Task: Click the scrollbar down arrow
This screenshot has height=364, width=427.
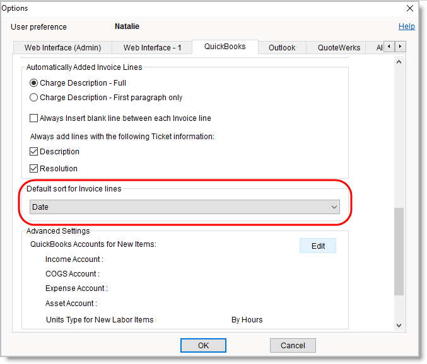Action: pos(399,324)
